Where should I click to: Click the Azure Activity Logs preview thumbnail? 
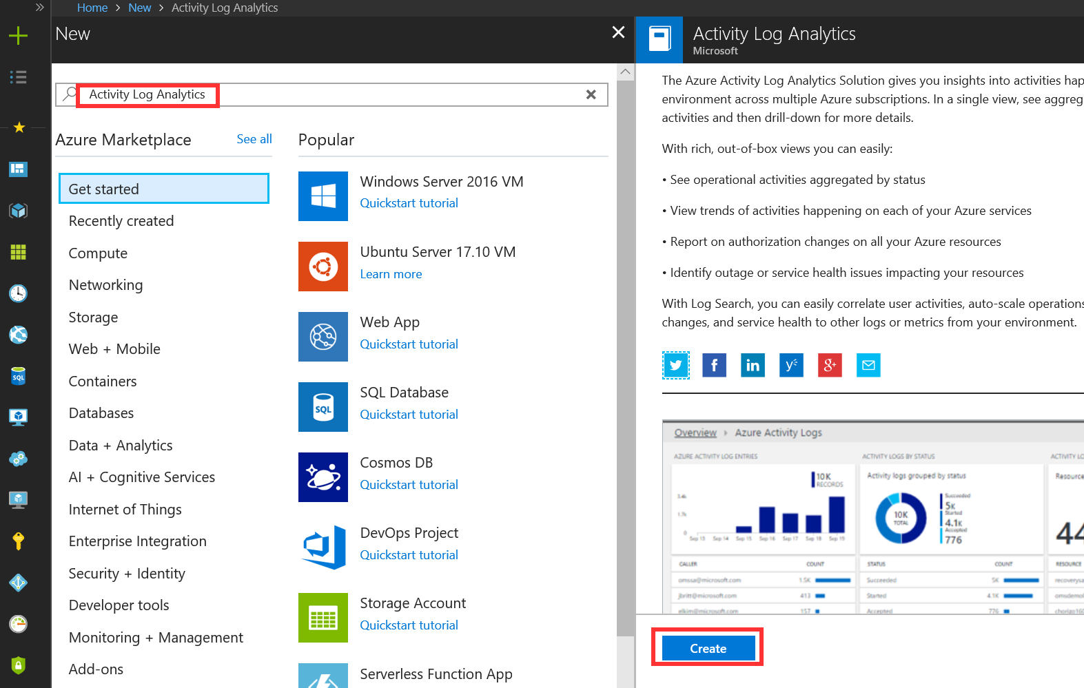pos(873,517)
